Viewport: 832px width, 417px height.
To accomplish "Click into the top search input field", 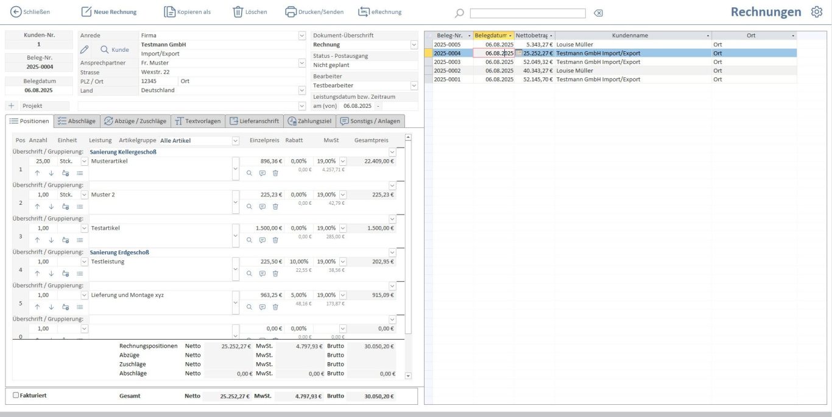I will [527, 13].
